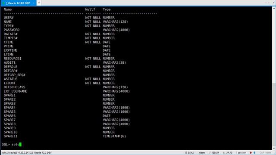Click the scrollbar down arrow
This screenshot has height=155, width=276.
click(274, 149)
